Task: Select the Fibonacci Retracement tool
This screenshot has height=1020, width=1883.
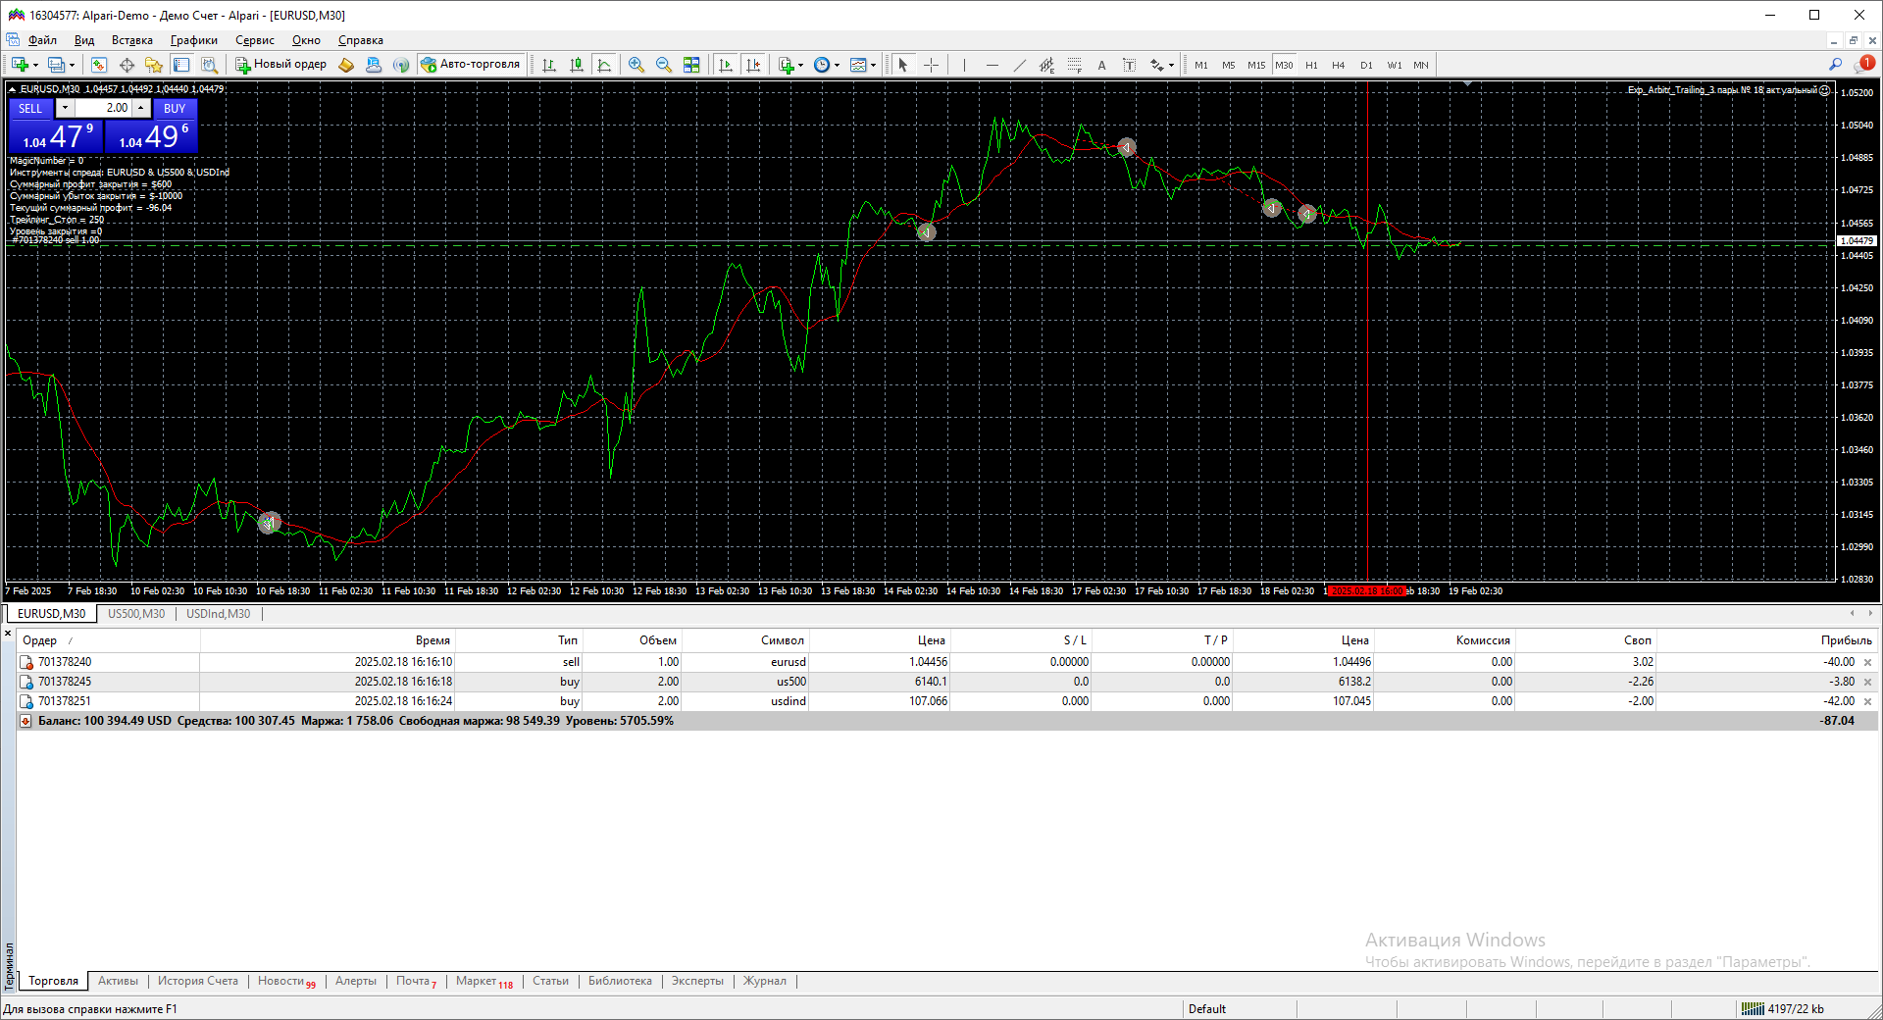Action: (x=1075, y=65)
